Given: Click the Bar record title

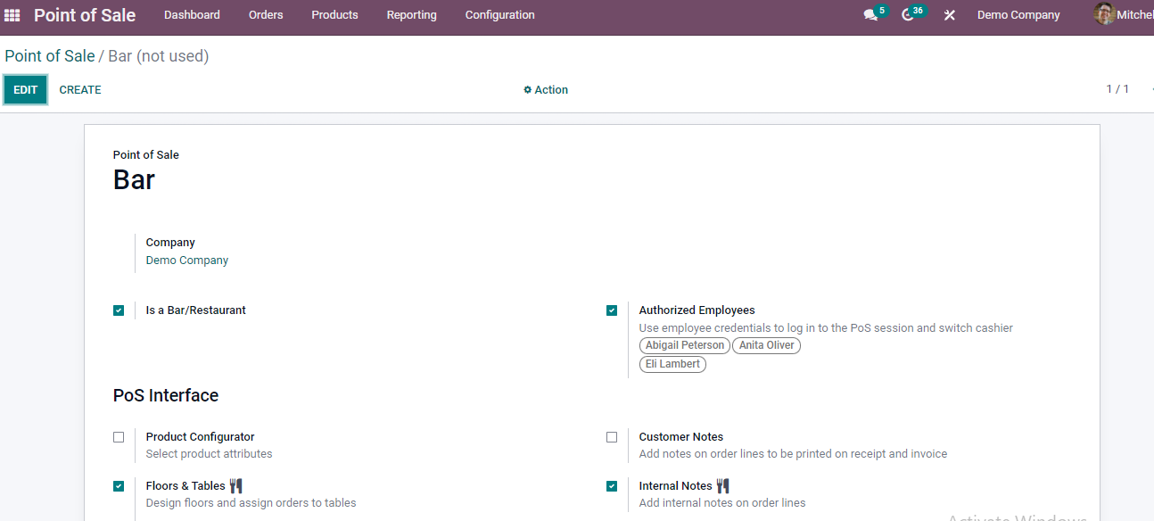Looking at the screenshot, I should [x=135, y=180].
